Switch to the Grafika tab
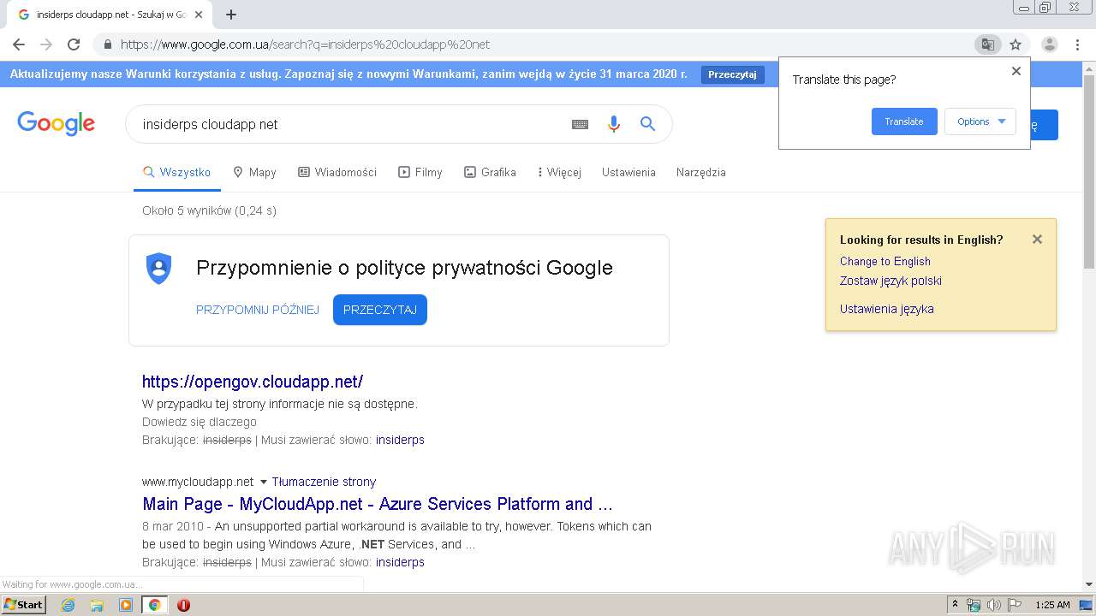Screen dimensions: 1096x616 (490, 172)
